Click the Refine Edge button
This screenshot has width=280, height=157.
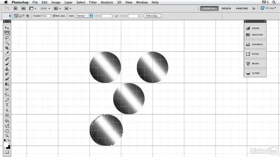[153, 16]
